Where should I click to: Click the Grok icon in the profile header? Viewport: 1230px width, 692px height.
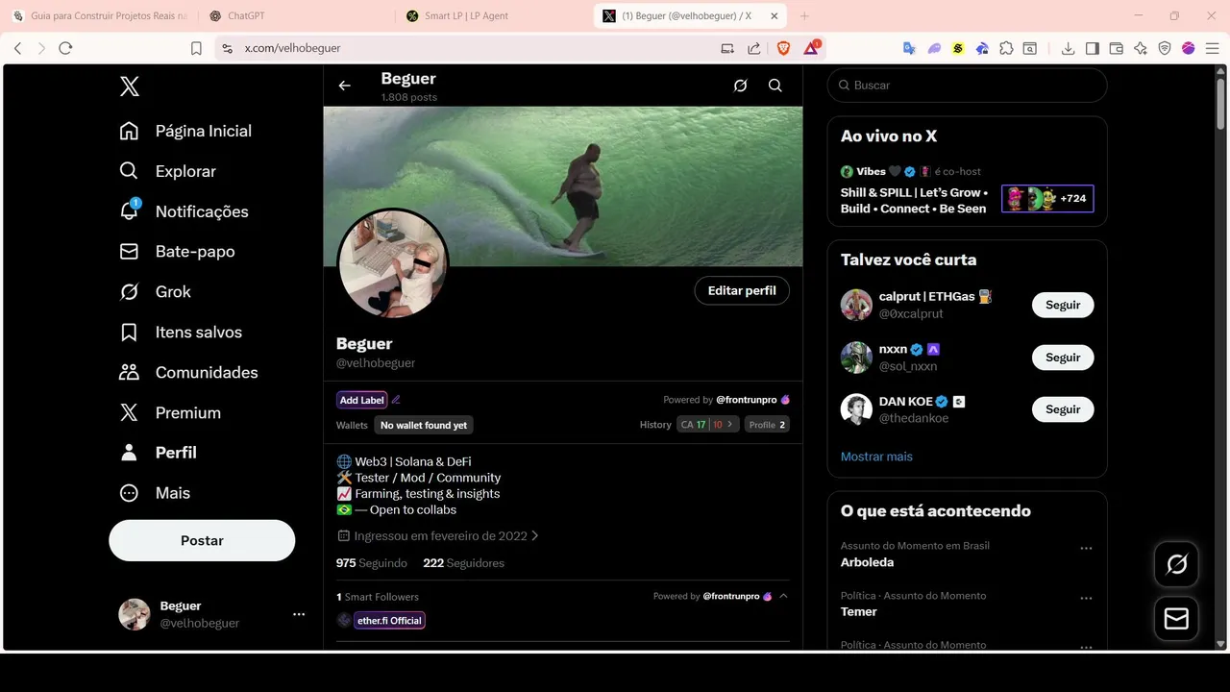(740, 86)
